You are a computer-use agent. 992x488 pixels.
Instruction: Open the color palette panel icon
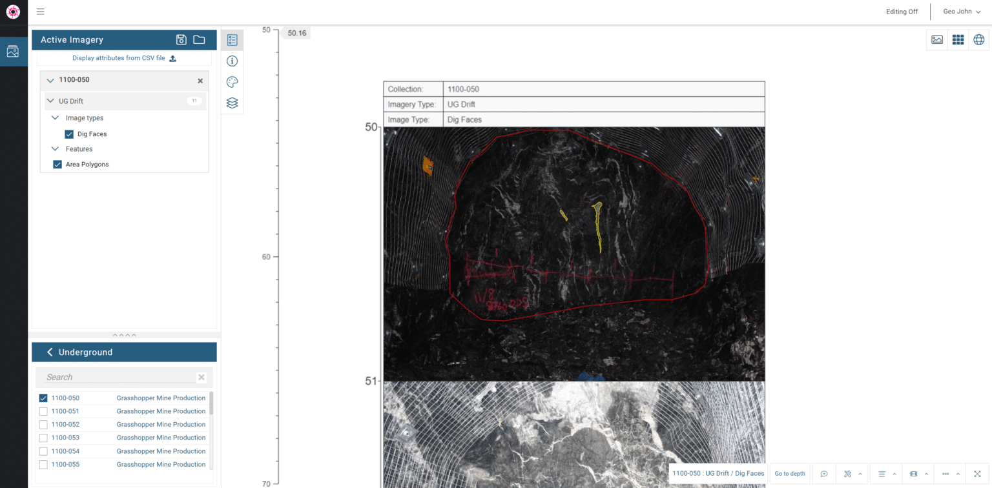point(232,82)
